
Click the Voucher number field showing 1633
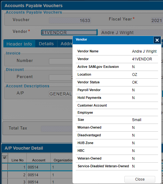pyautogui.click(x=70, y=20)
